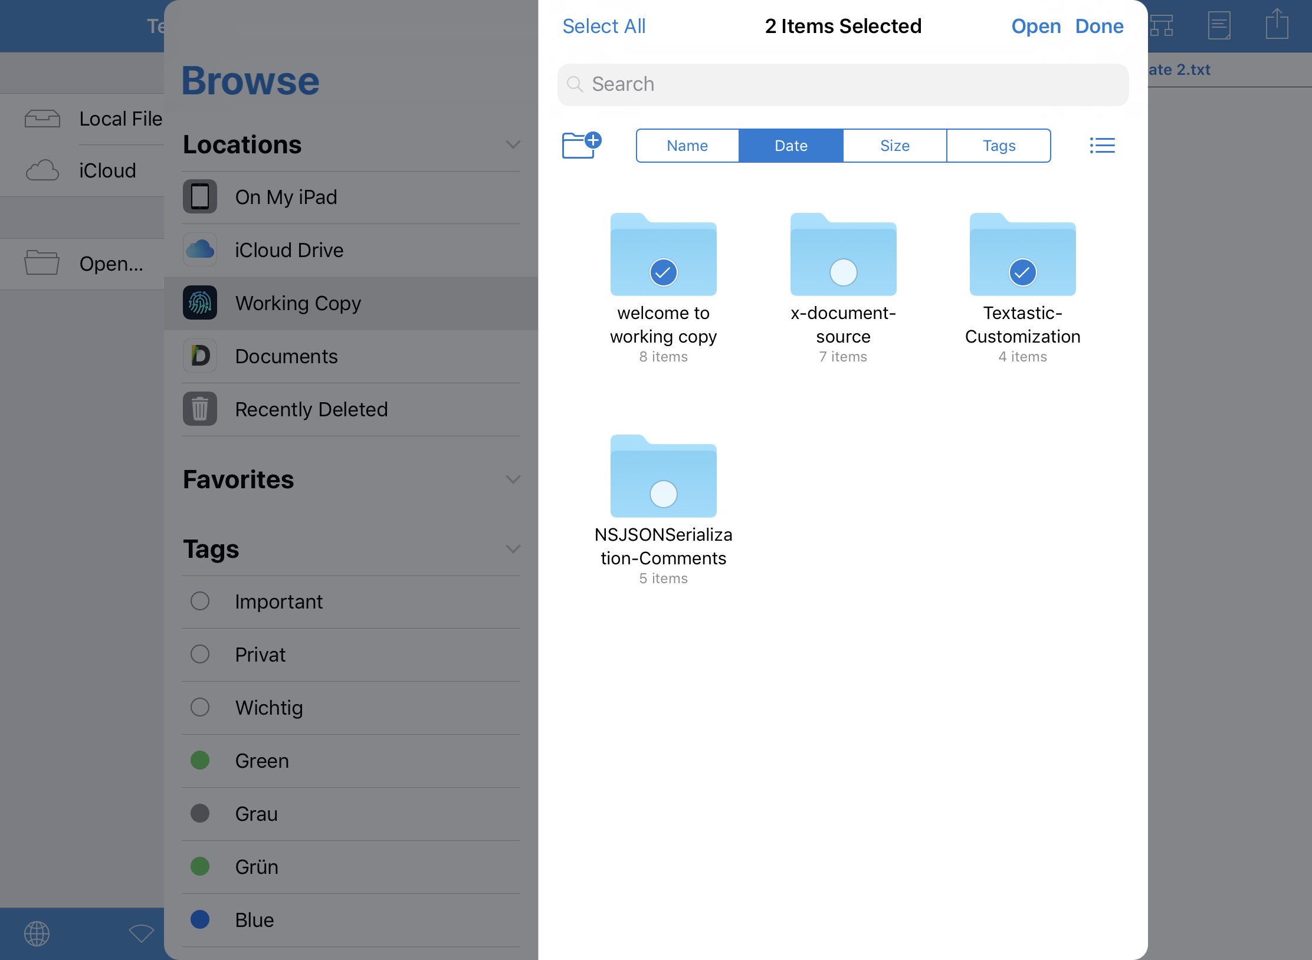Click the Documents app D icon
Image resolution: width=1312 pixels, height=960 pixels.
coord(200,356)
